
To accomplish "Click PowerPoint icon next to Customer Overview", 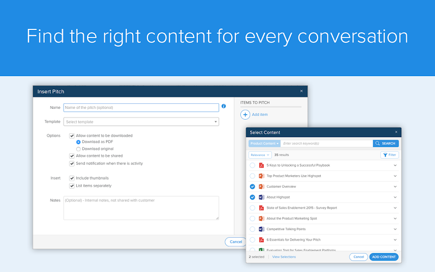I will point(261,187).
